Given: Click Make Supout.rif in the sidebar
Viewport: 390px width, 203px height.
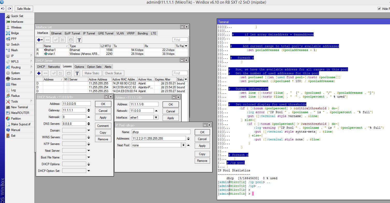Looking at the screenshot, I should click(x=20, y=124).
